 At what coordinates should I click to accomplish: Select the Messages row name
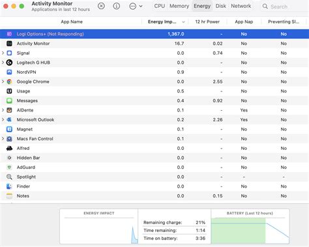pyautogui.click(x=27, y=100)
